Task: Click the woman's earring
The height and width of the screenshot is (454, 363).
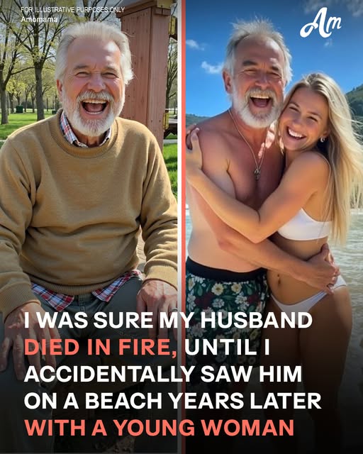Action: point(322,140)
